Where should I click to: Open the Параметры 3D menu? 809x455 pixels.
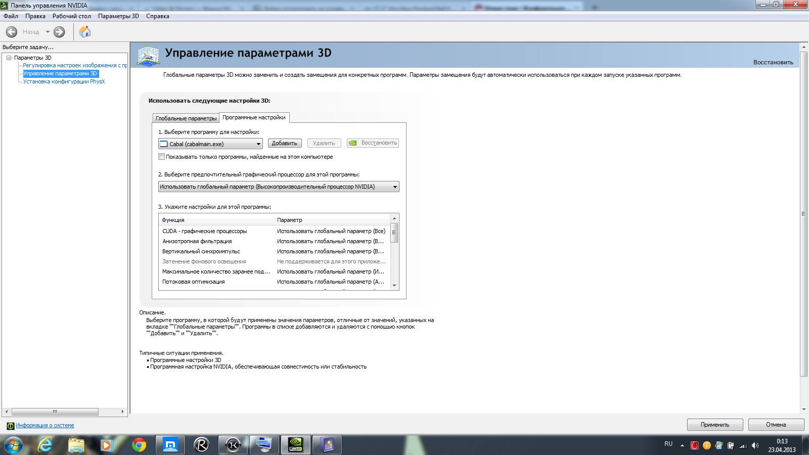pyautogui.click(x=118, y=16)
